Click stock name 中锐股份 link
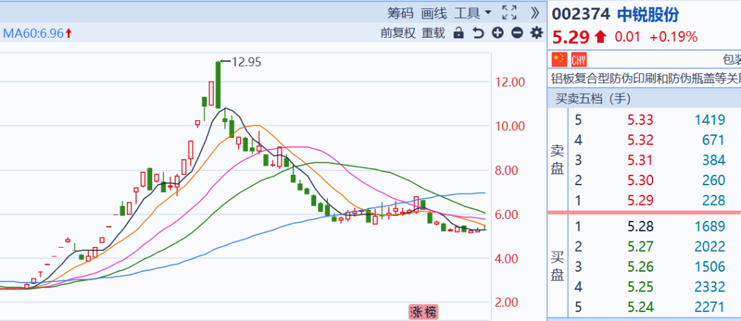The width and height of the screenshot is (741, 321). tap(648, 14)
